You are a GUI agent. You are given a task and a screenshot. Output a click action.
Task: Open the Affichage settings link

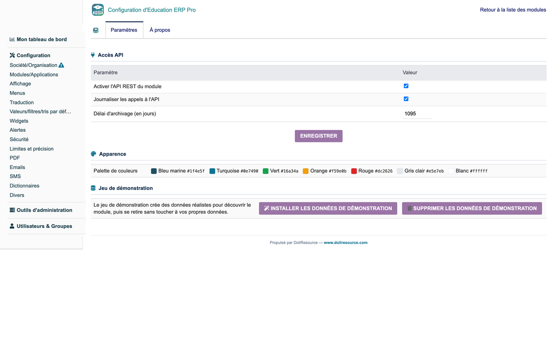click(20, 84)
